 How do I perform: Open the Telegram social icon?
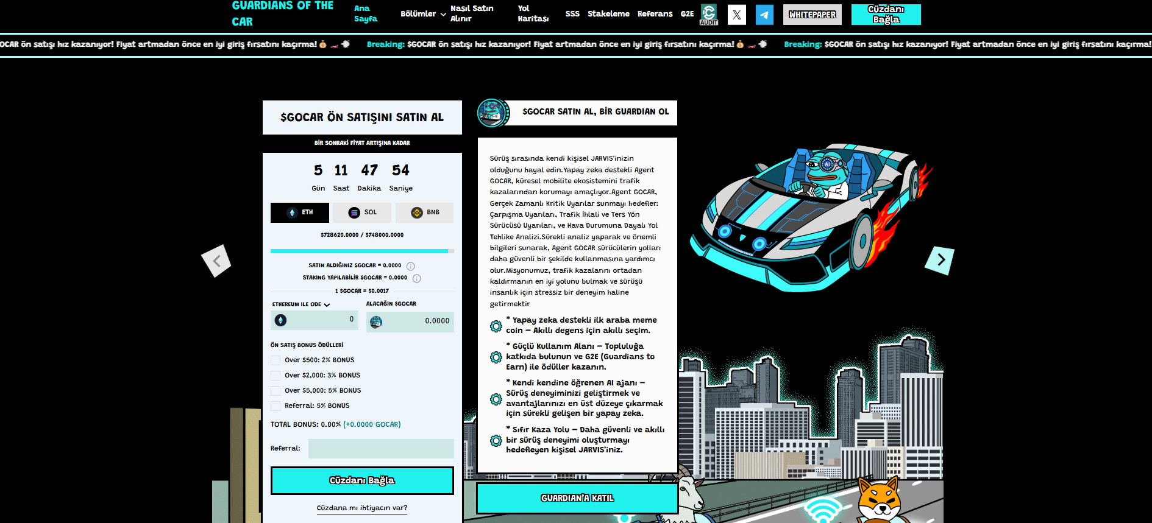pyautogui.click(x=764, y=15)
